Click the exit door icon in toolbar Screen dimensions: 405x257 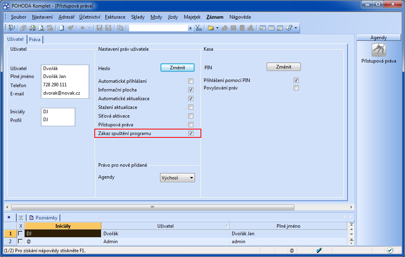12,28
